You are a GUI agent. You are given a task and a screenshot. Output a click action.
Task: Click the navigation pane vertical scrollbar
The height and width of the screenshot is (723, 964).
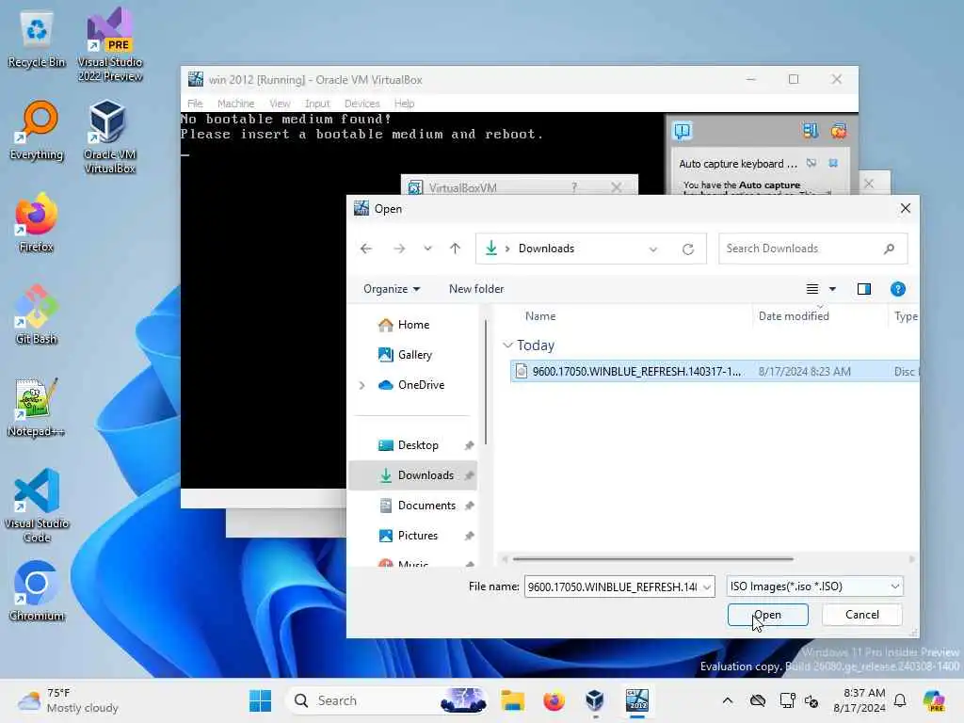click(485, 381)
